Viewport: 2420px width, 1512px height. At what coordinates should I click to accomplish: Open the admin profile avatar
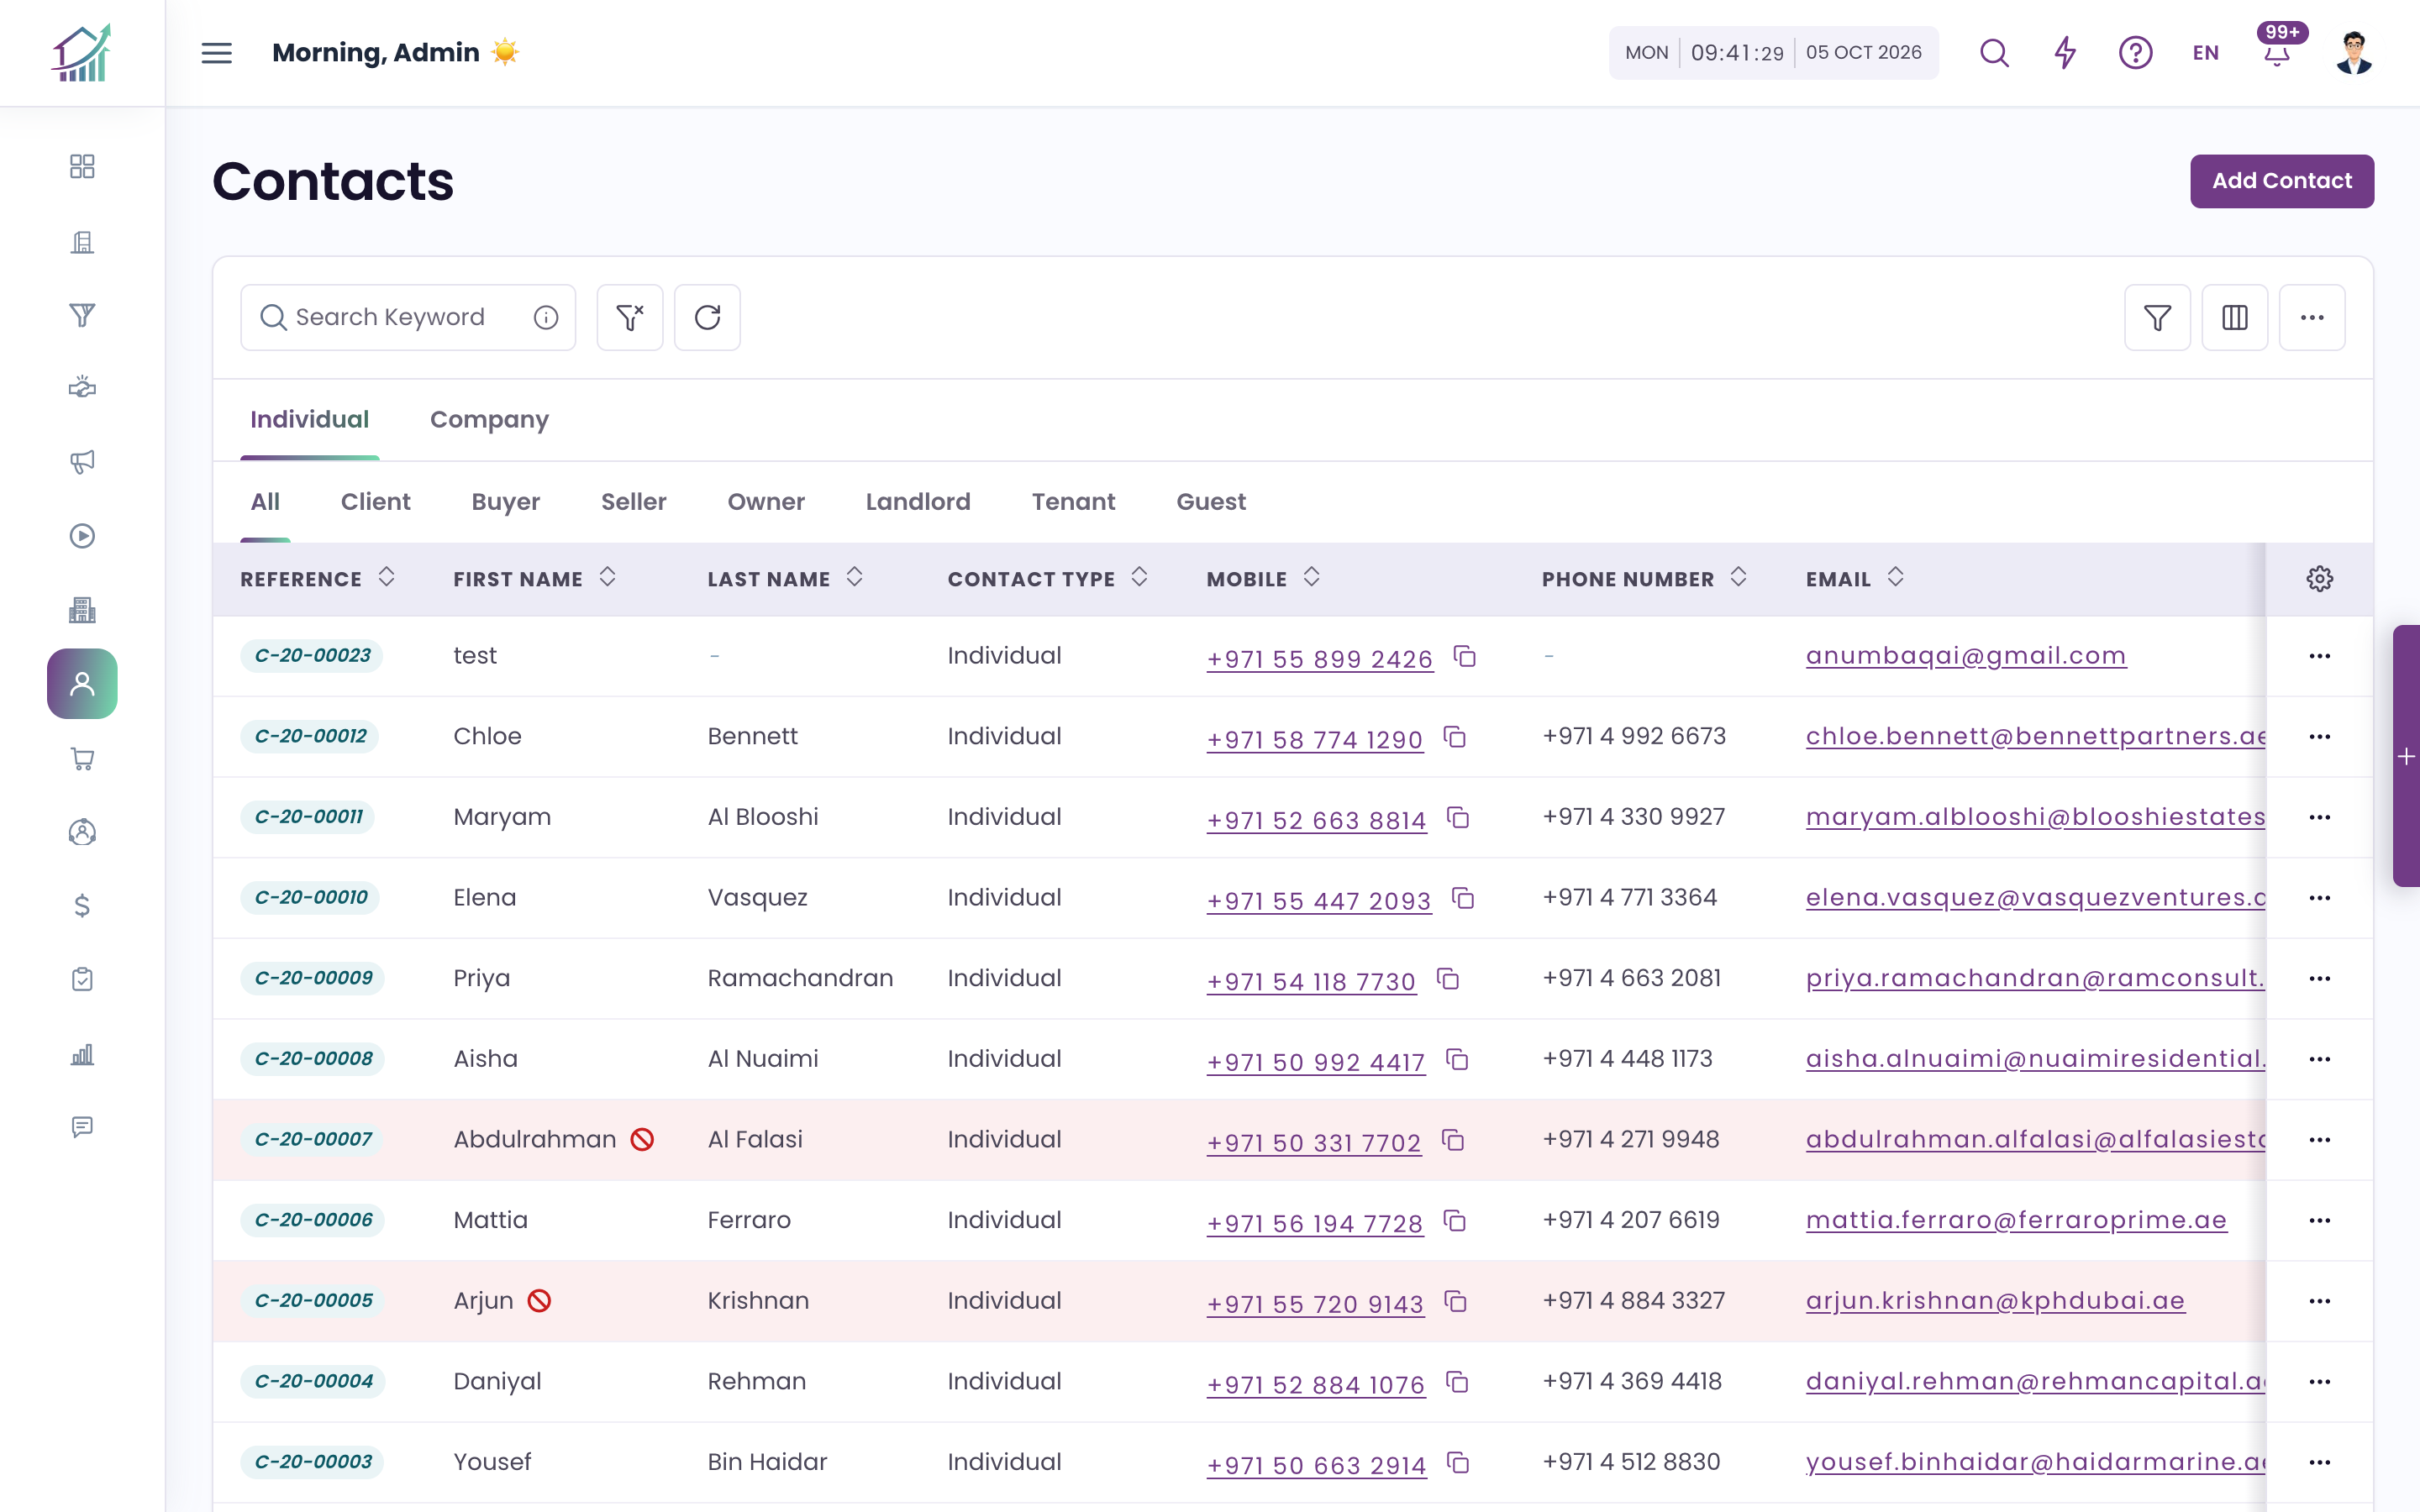pos(2354,53)
